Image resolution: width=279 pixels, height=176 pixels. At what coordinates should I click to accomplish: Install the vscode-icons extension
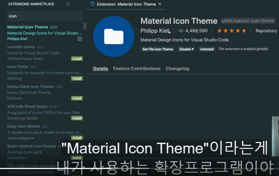click(x=77, y=59)
